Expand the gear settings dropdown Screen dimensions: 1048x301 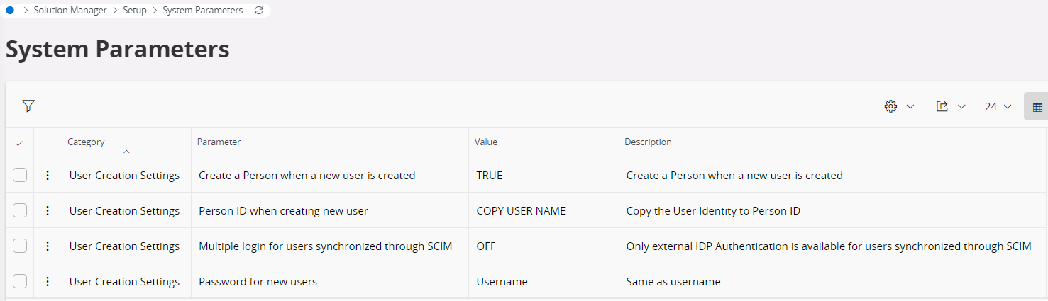[x=899, y=107]
